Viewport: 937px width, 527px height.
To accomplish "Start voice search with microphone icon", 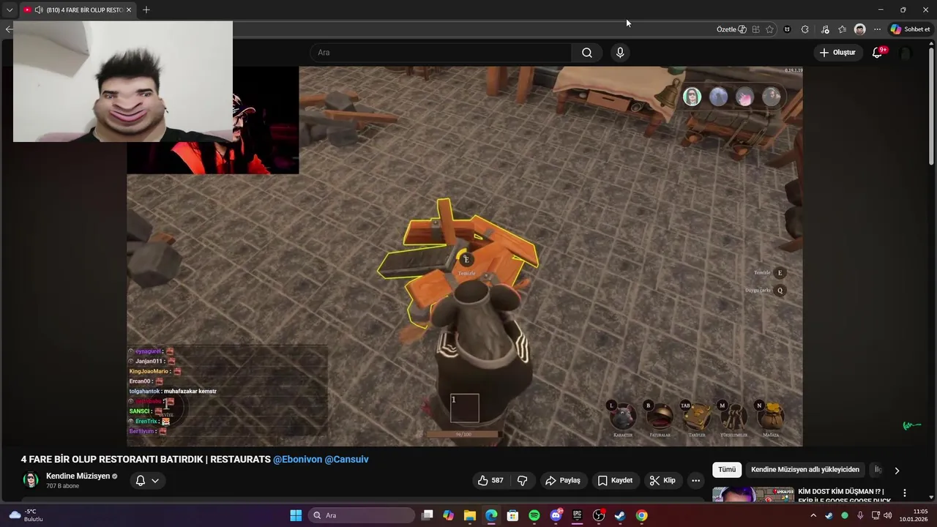I will coord(620,53).
